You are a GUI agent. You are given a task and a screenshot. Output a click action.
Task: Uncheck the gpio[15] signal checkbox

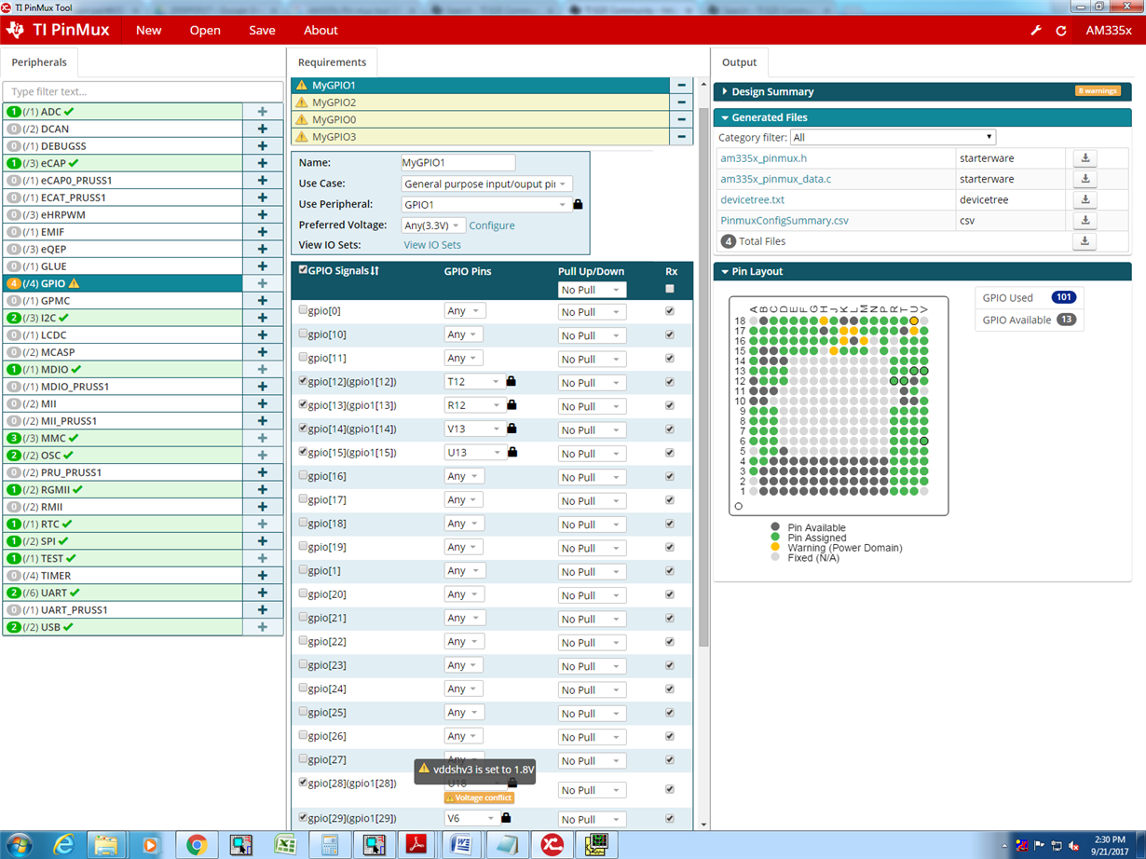click(x=303, y=452)
